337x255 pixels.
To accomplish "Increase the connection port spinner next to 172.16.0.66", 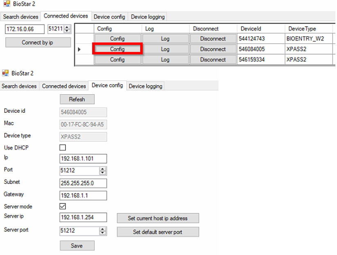I will 68,27.
